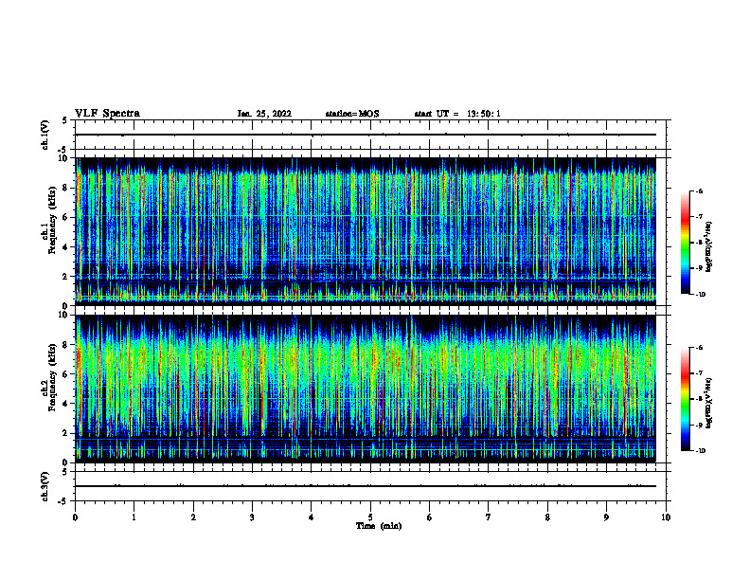Click time axis tick label "1"
The image size is (750, 580).
pos(134,517)
